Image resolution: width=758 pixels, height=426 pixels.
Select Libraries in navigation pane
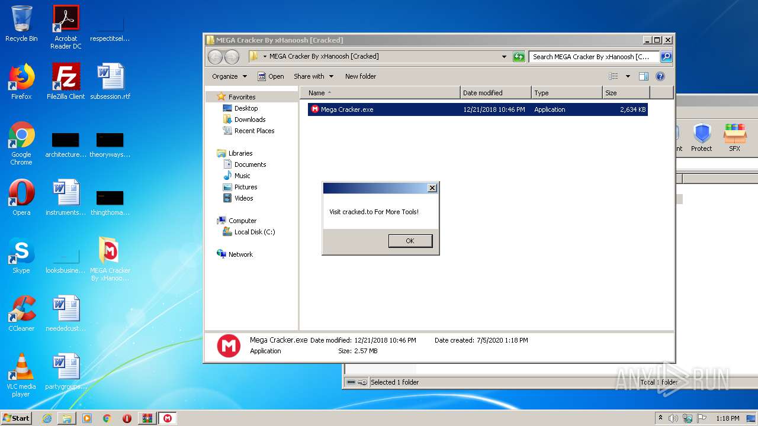(x=240, y=153)
